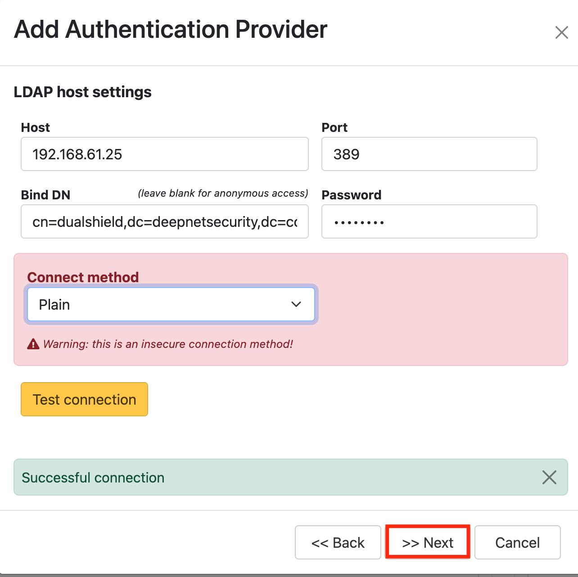Dismiss the Successful connection alert
578x577 pixels.
[549, 477]
